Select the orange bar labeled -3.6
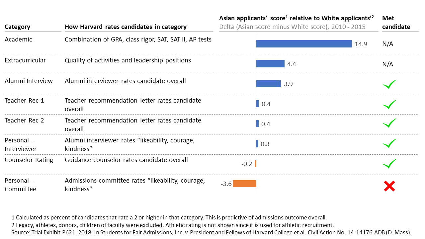 (x=244, y=184)
